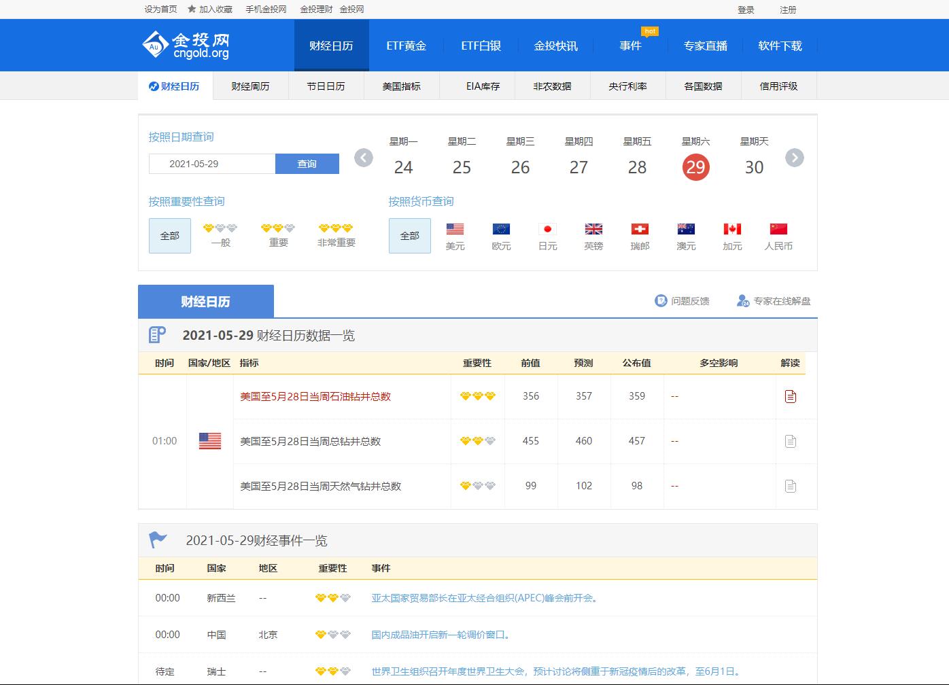949x685 pixels.
Task: Open 专家在线解盘 expert icon
Action: point(743,301)
